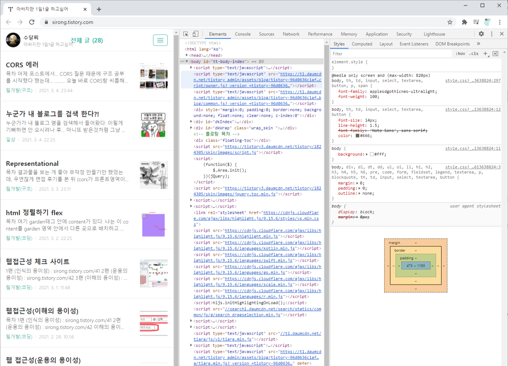Collapse the body tt-body-index node
Viewport: 508px width, 366px height.
pyautogui.click(x=187, y=61)
